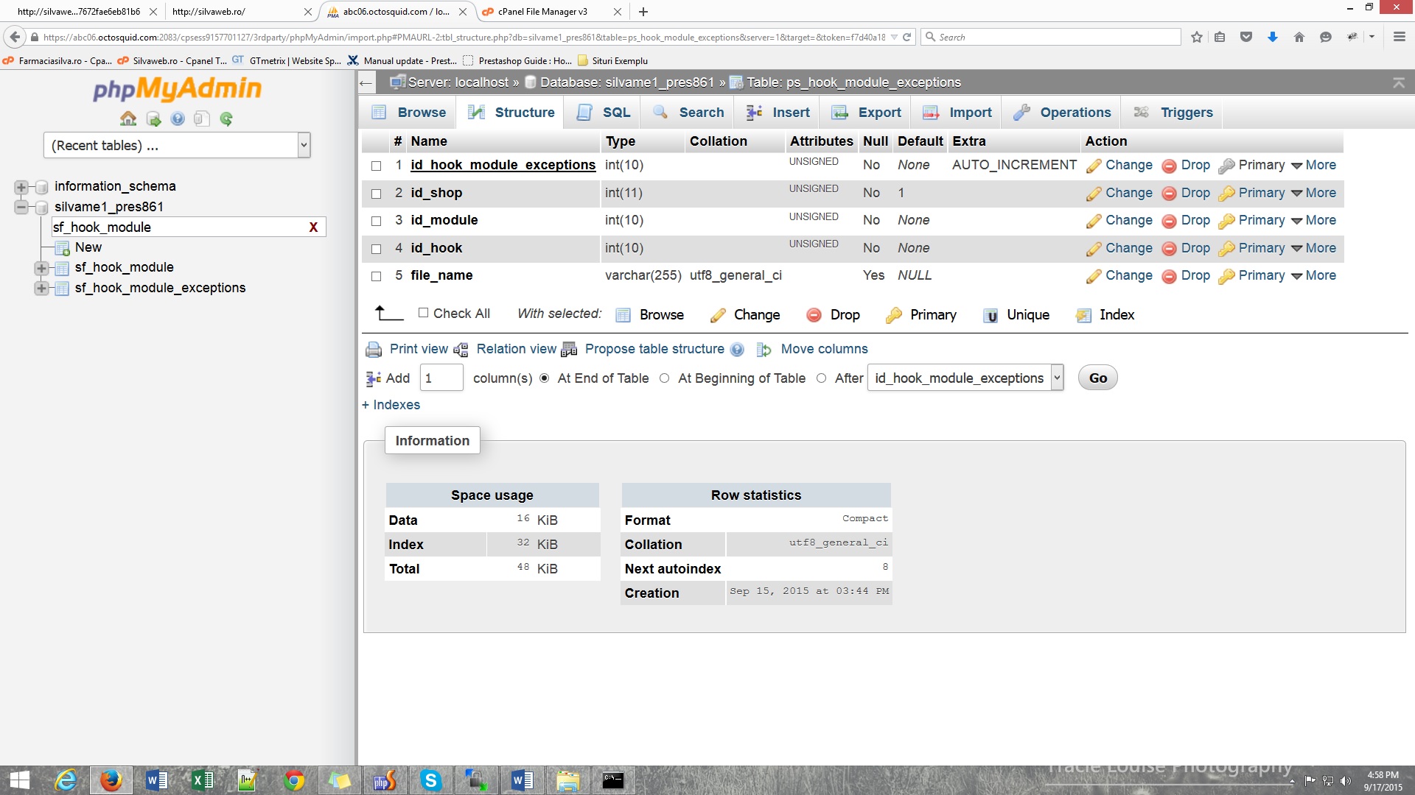Viewport: 1415px width, 795px height.
Task: Tick the Check All checkbox
Action: 423,313
